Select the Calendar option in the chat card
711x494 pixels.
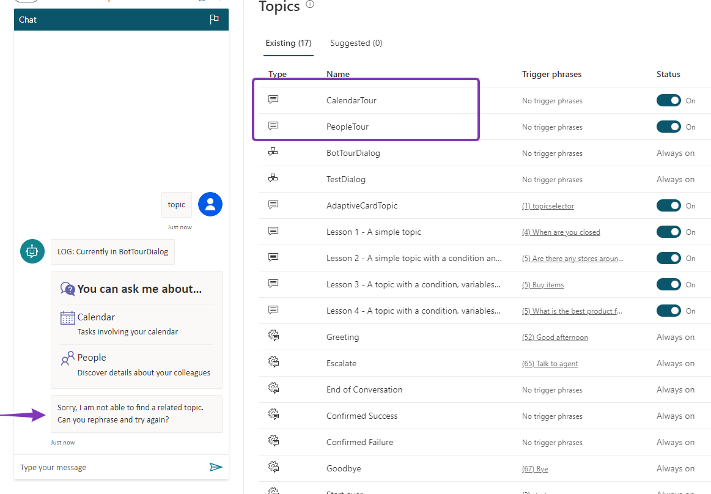click(136, 324)
